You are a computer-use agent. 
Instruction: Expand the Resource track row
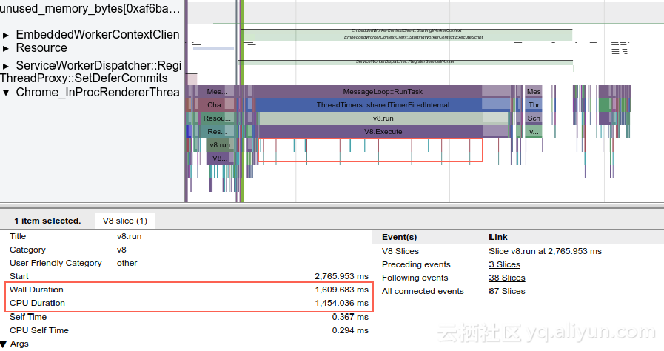pos(5,48)
